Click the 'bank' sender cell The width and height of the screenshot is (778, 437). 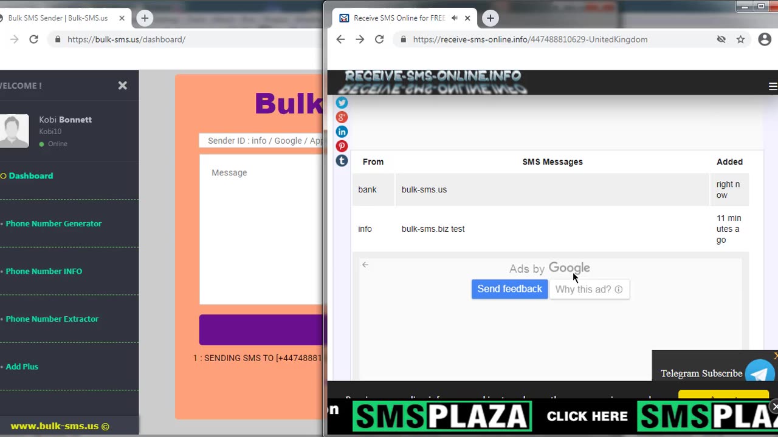(373, 190)
